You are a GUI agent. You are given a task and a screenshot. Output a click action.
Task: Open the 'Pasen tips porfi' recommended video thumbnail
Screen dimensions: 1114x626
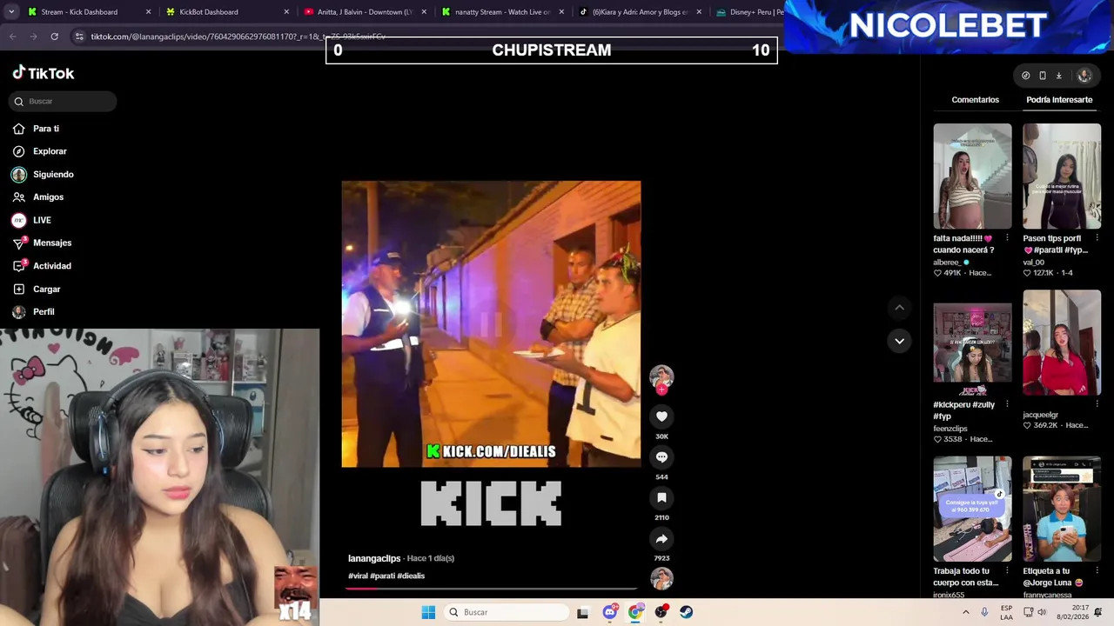pos(1062,176)
